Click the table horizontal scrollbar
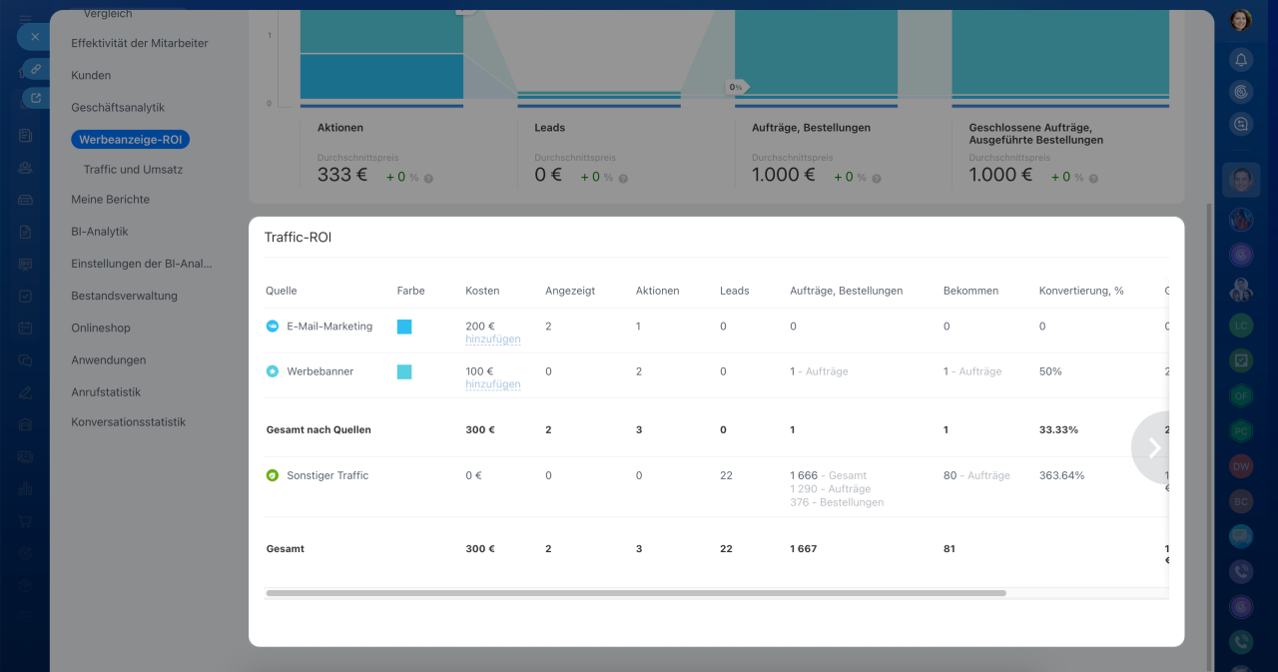 pyautogui.click(x=636, y=593)
